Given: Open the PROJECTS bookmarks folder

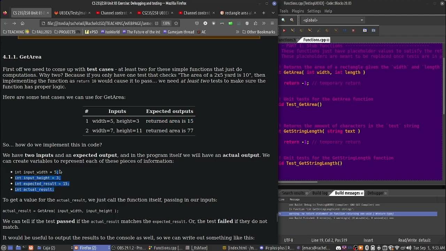Looking at the screenshot, I should tap(67, 32).
